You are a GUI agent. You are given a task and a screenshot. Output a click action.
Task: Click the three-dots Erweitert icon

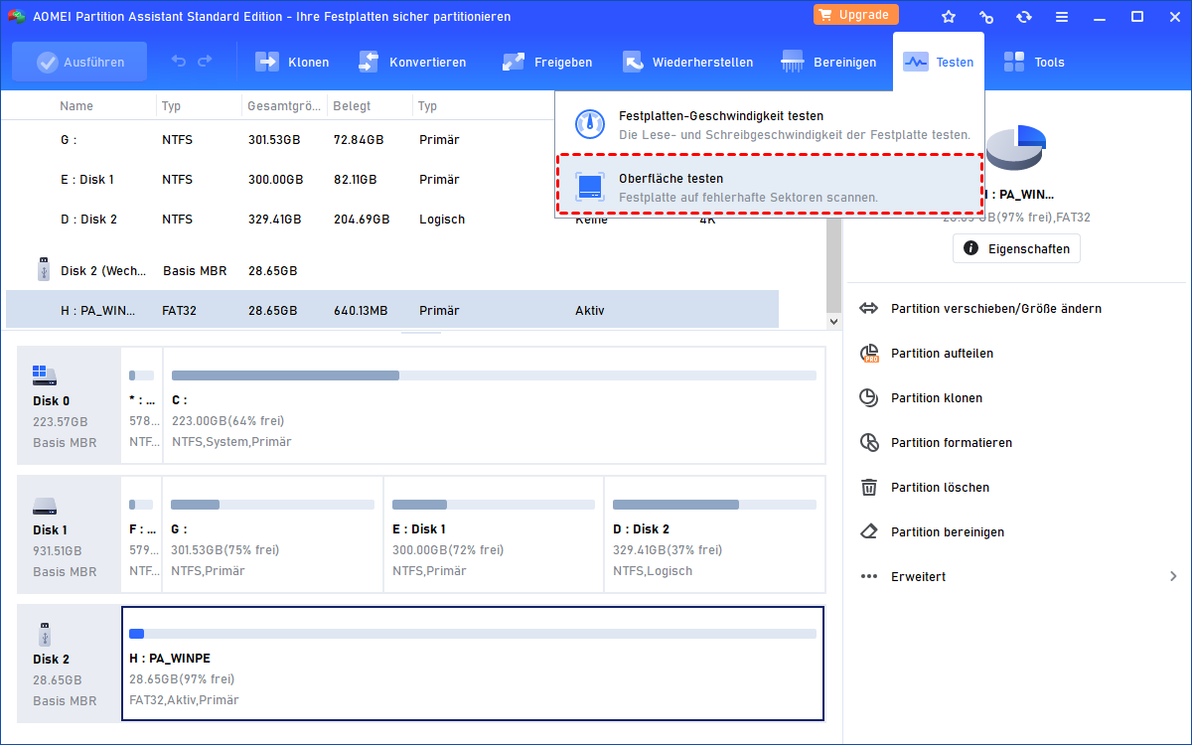tap(869, 577)
